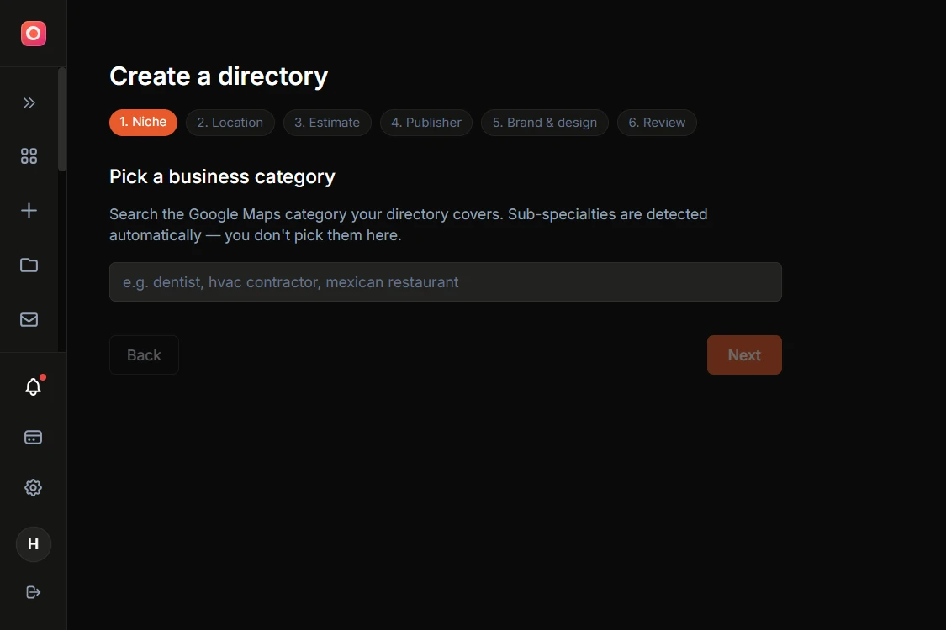Click the 'Search the Google Maps category' description
The height and width of the screenshot is (630, 946).
409,224
